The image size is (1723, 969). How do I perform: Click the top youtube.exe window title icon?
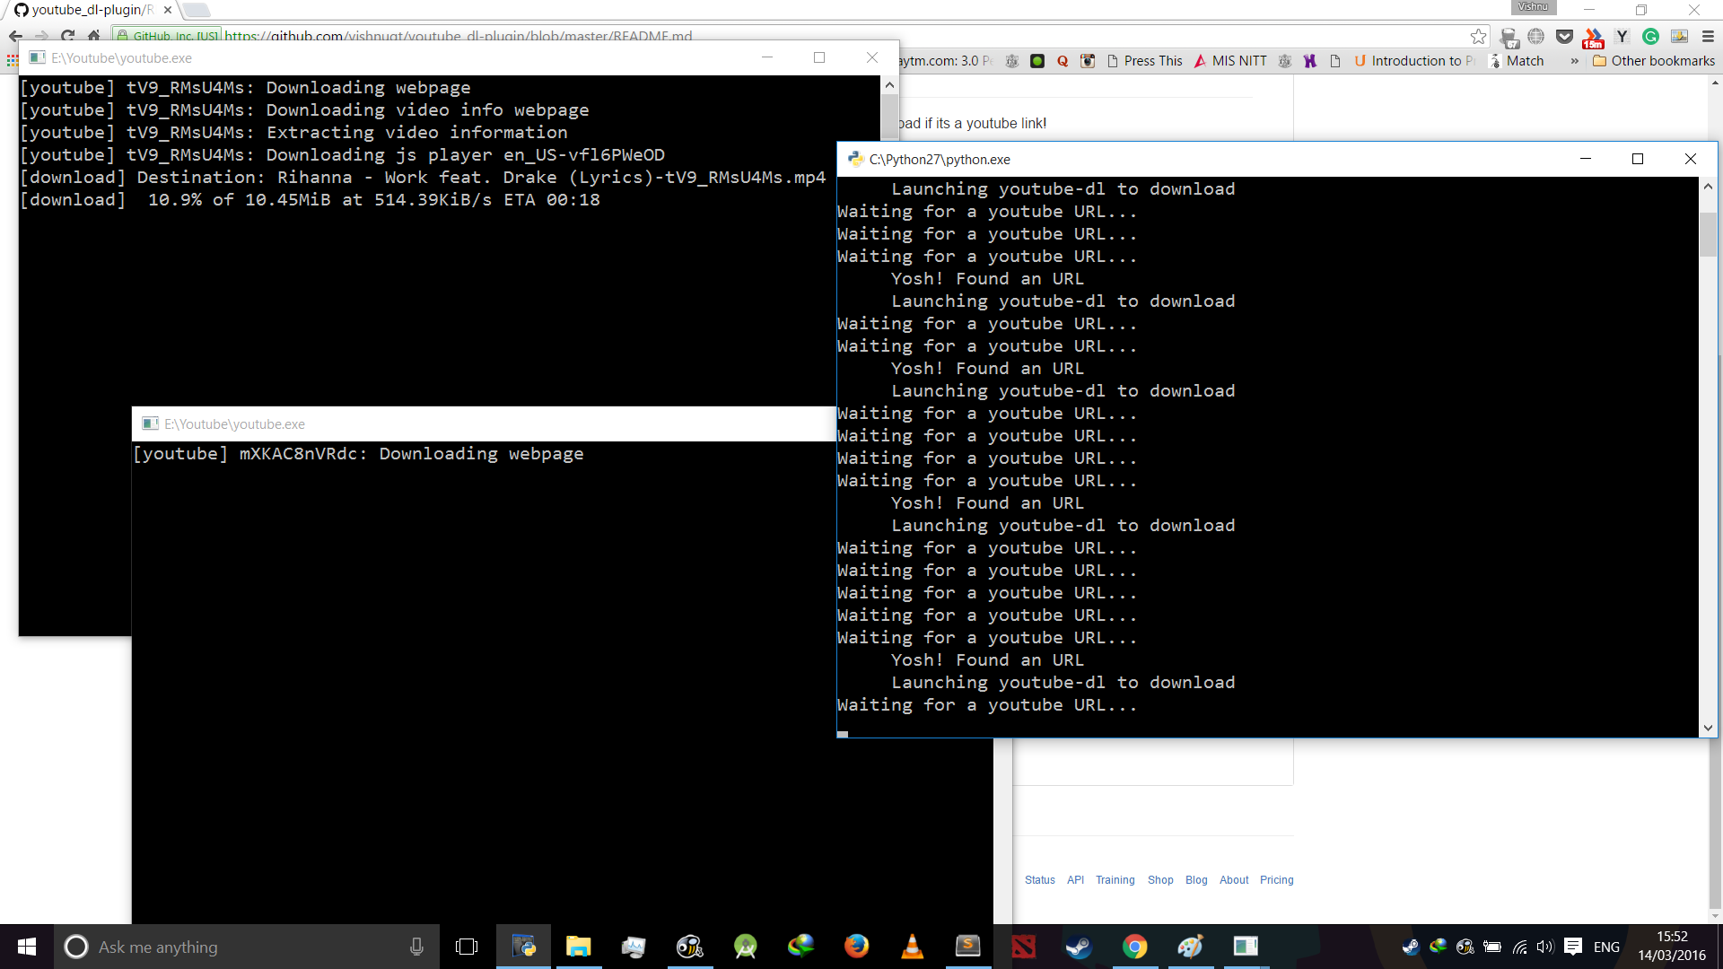[37, 57]
